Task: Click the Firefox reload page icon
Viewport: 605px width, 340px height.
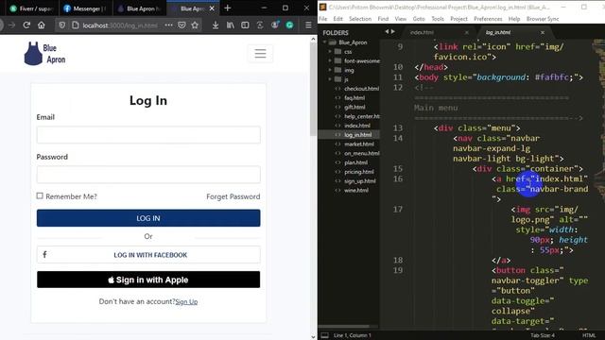Action: 26,25
